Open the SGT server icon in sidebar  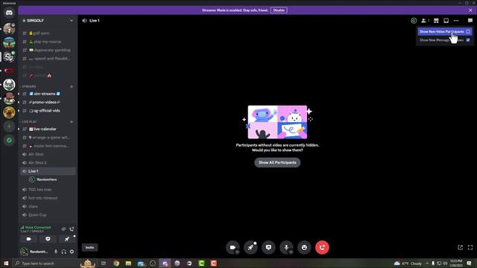click(x=9, y=84)
